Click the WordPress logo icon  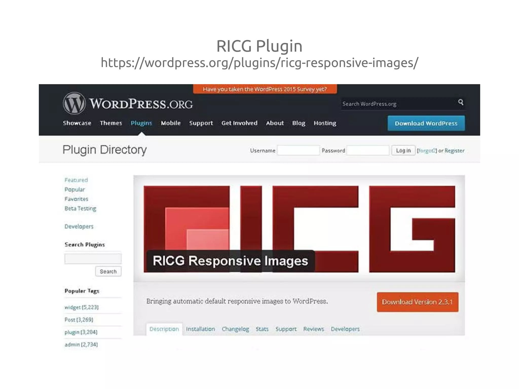(74, 103)
